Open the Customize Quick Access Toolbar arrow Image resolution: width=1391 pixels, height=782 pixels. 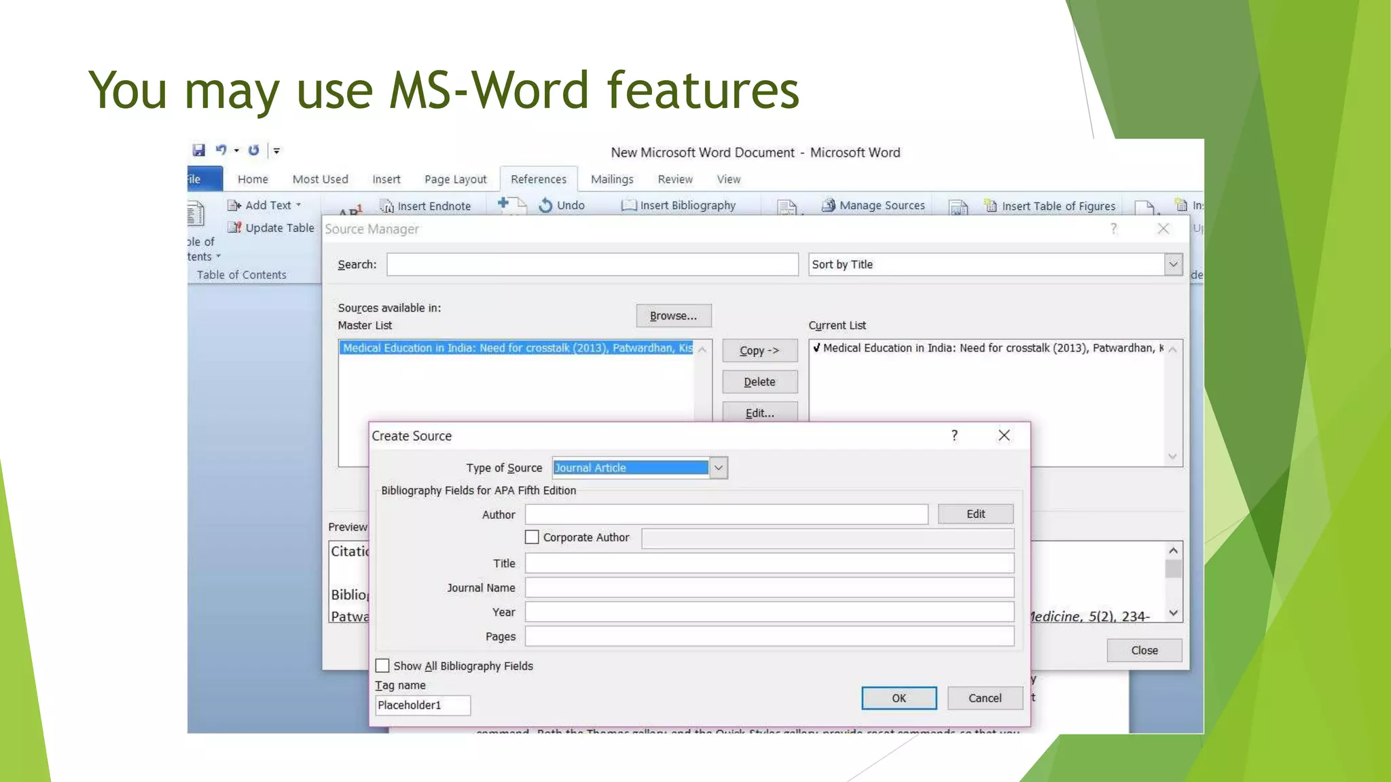(x=276, y=151)
